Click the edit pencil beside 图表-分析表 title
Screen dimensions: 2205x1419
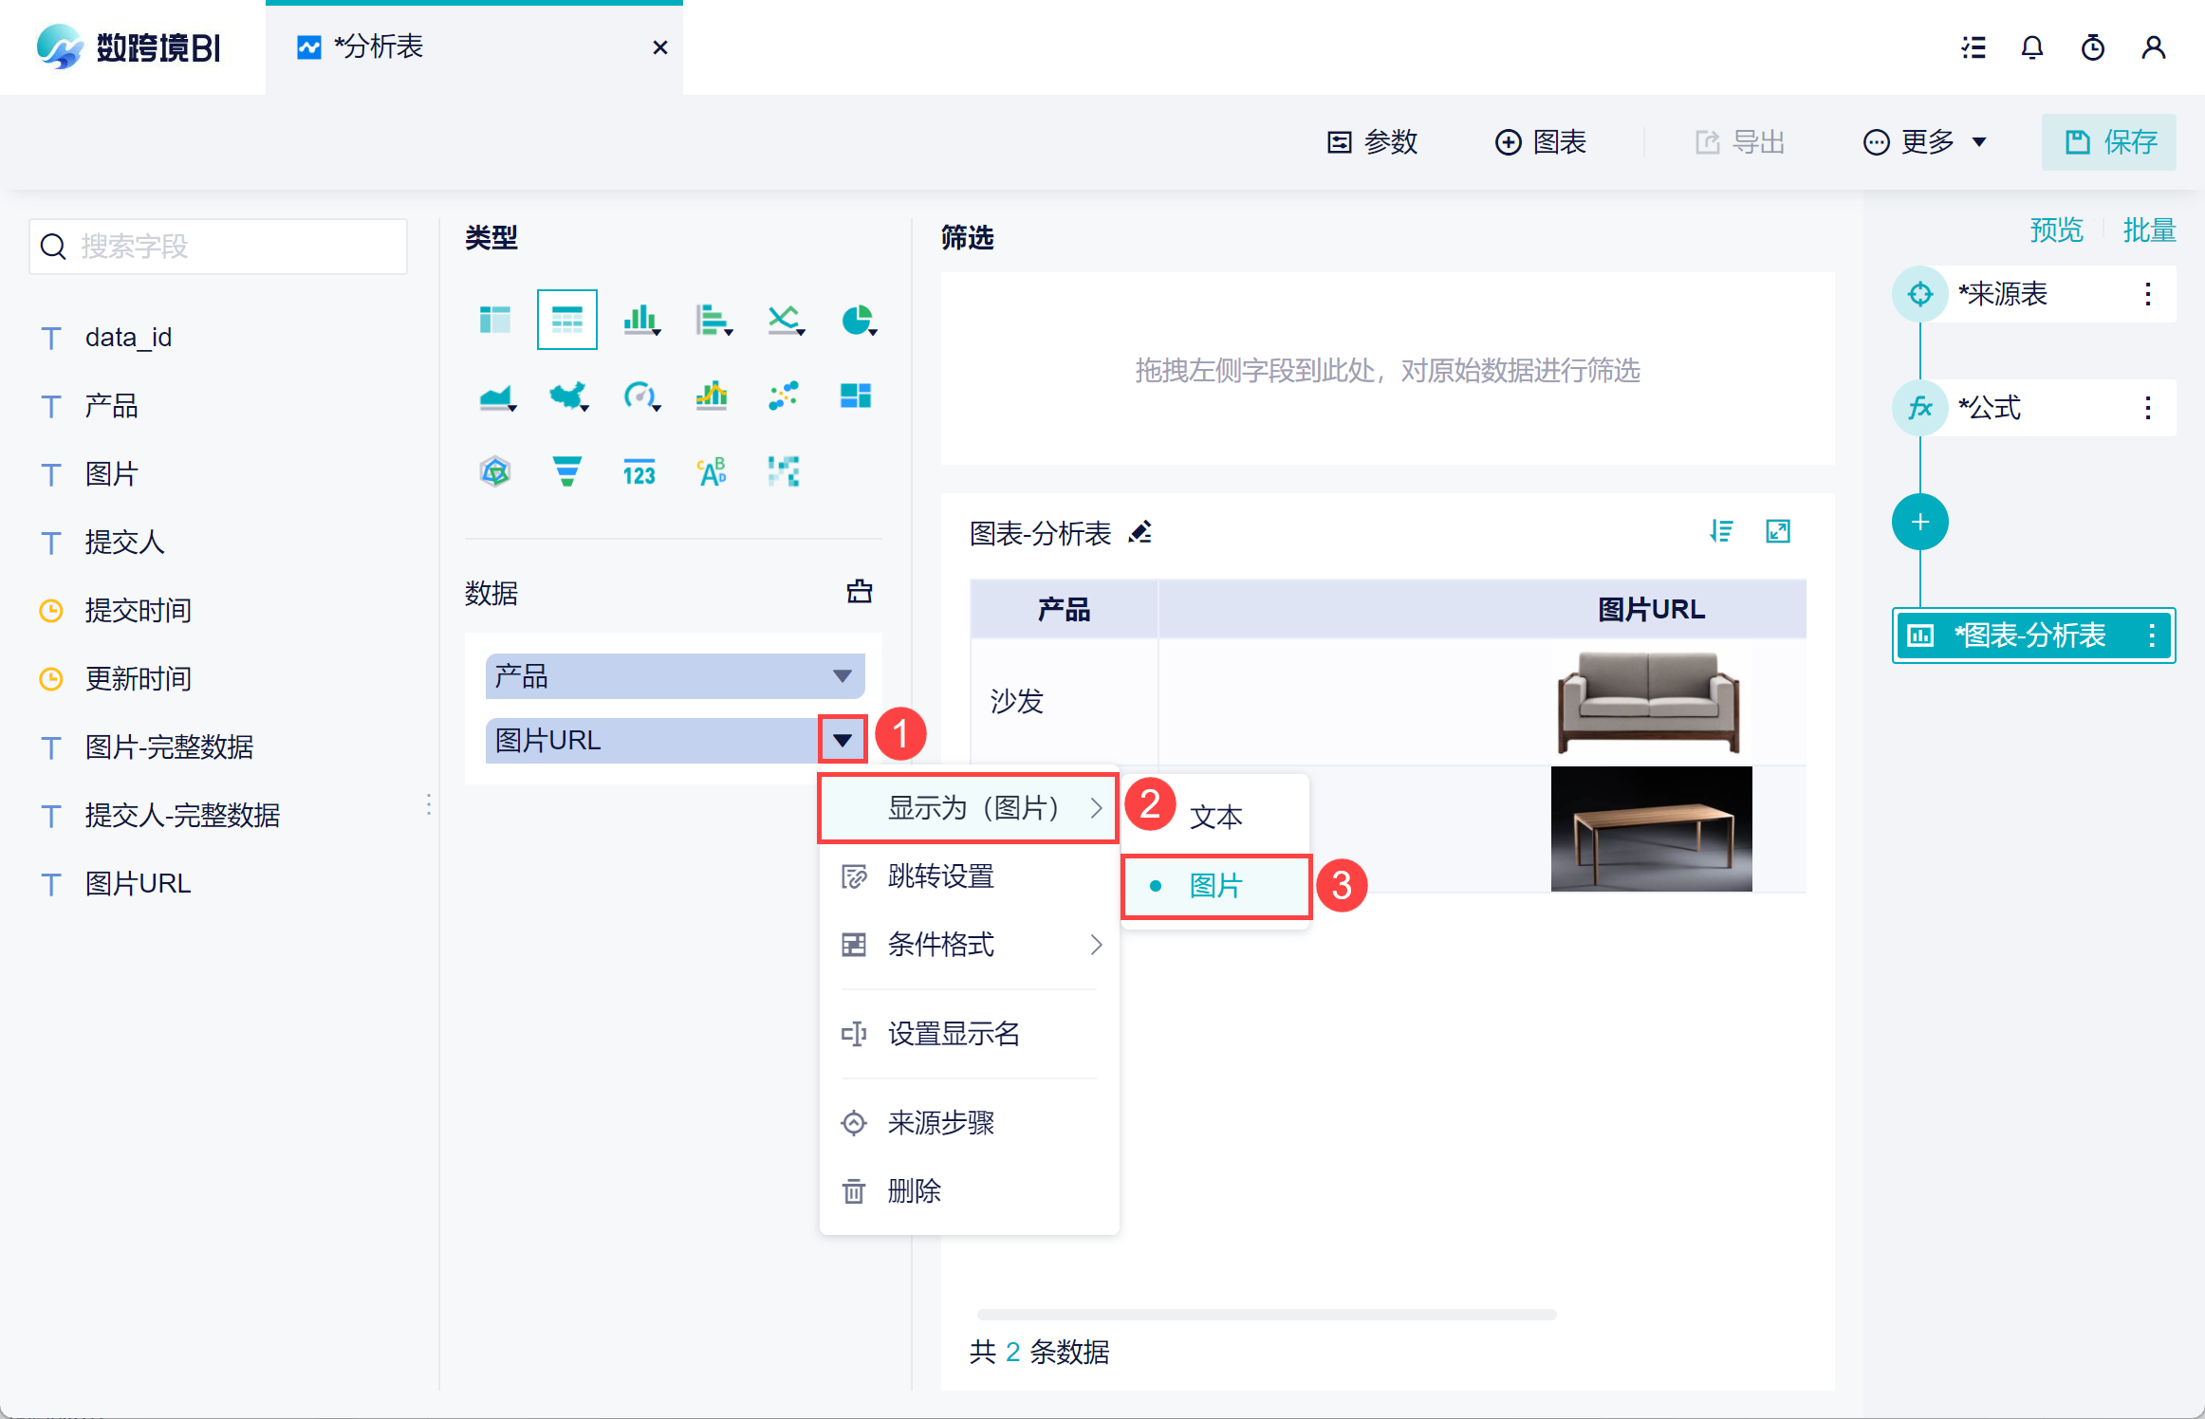click(1140, 532)
